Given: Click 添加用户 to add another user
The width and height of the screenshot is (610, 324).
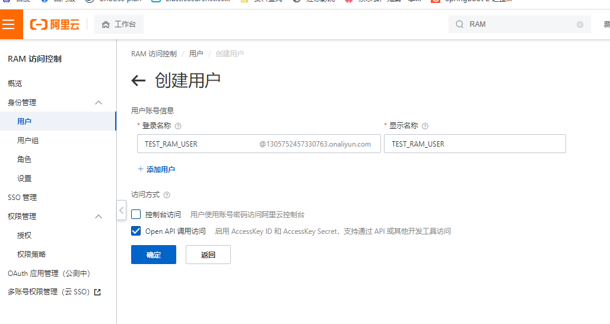Looking at the screenshot, I should 157,169.
